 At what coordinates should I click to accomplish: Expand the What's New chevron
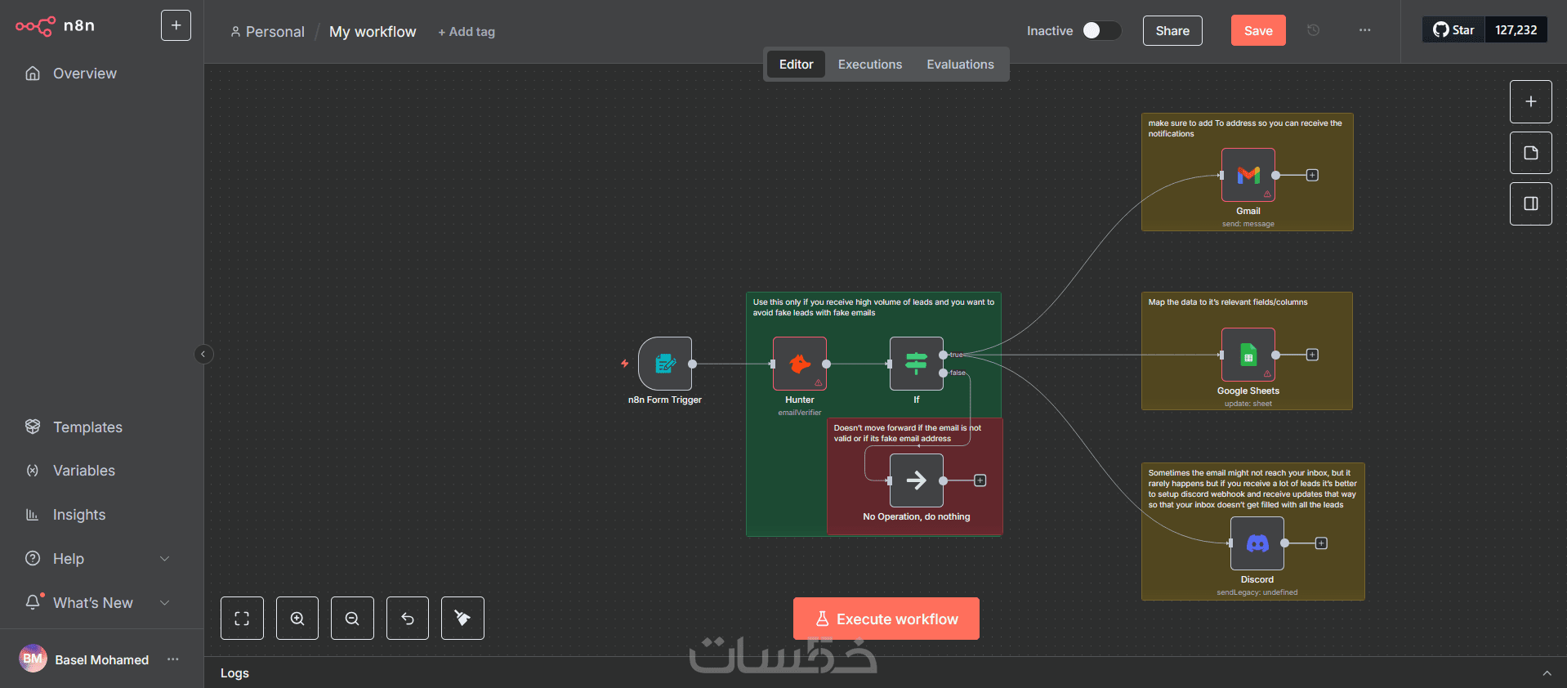(x=164, y=603)
